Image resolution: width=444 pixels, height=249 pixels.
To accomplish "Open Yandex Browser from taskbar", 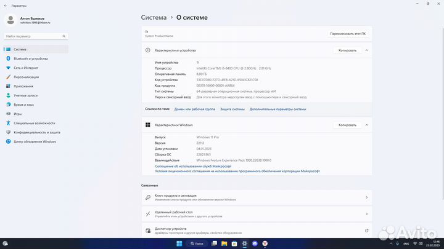I will tap(265, 243).
